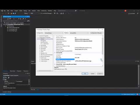Screen dimensions: 140x105
Task: Click the Output panel vertical scrollbar
Action: [x=139, y=76]
